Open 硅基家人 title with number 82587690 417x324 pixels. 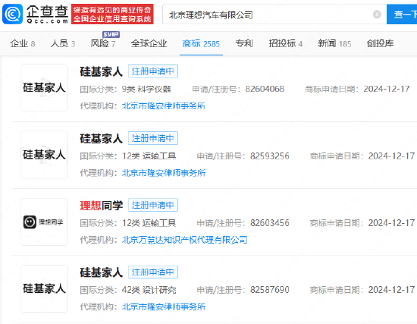click(x=102, y=272)
